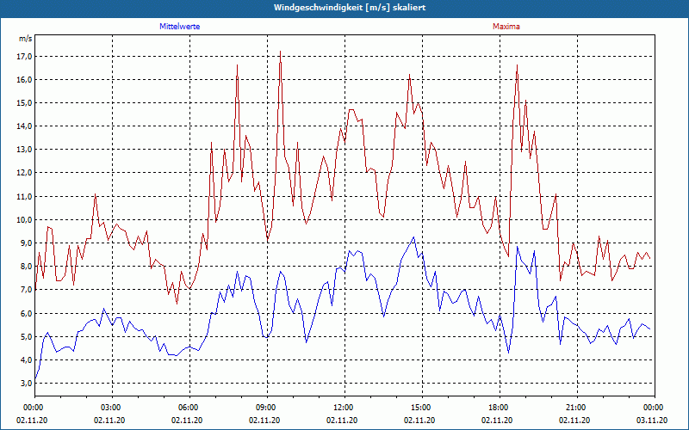Click the Maxima legend label

point(506,27)
